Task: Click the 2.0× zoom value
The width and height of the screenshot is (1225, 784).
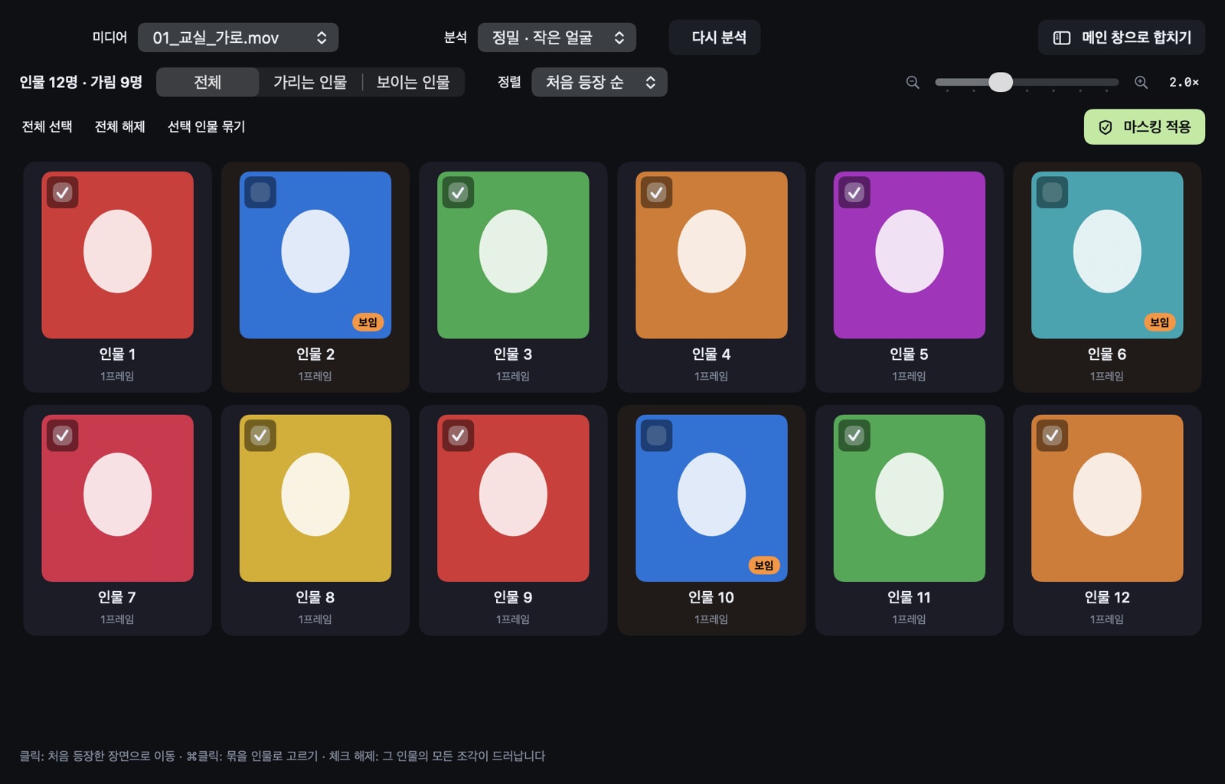Action: (x=1184, y=82)
